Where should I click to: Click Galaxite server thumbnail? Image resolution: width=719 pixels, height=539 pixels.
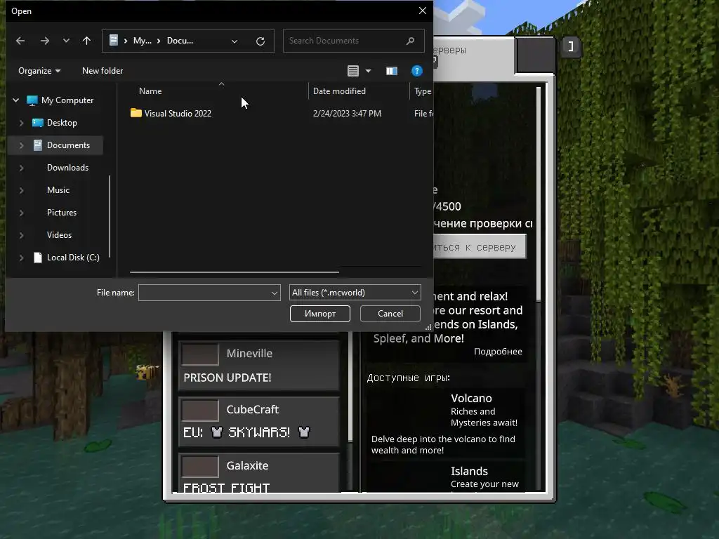click(200, 467)
